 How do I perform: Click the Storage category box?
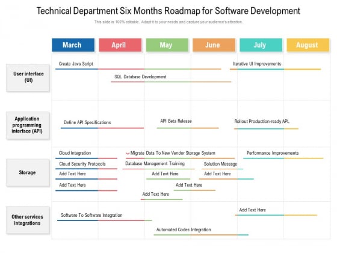(28, 172)
